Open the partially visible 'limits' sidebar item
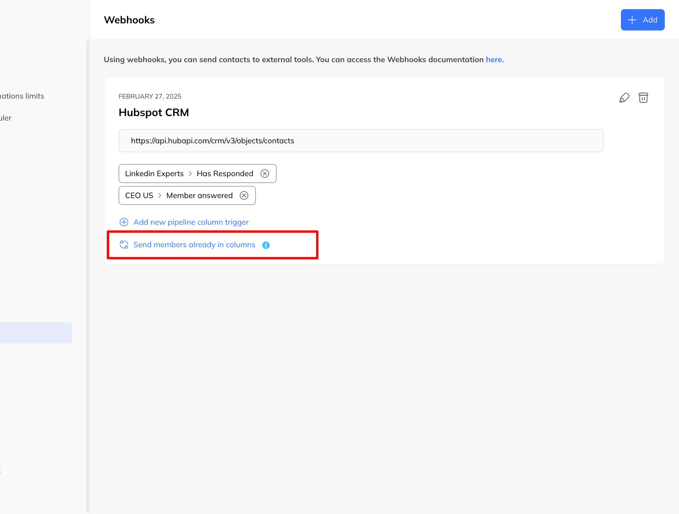 22,96
